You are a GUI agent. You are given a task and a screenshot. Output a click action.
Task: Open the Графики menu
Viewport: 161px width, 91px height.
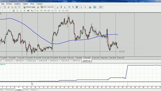17,4
